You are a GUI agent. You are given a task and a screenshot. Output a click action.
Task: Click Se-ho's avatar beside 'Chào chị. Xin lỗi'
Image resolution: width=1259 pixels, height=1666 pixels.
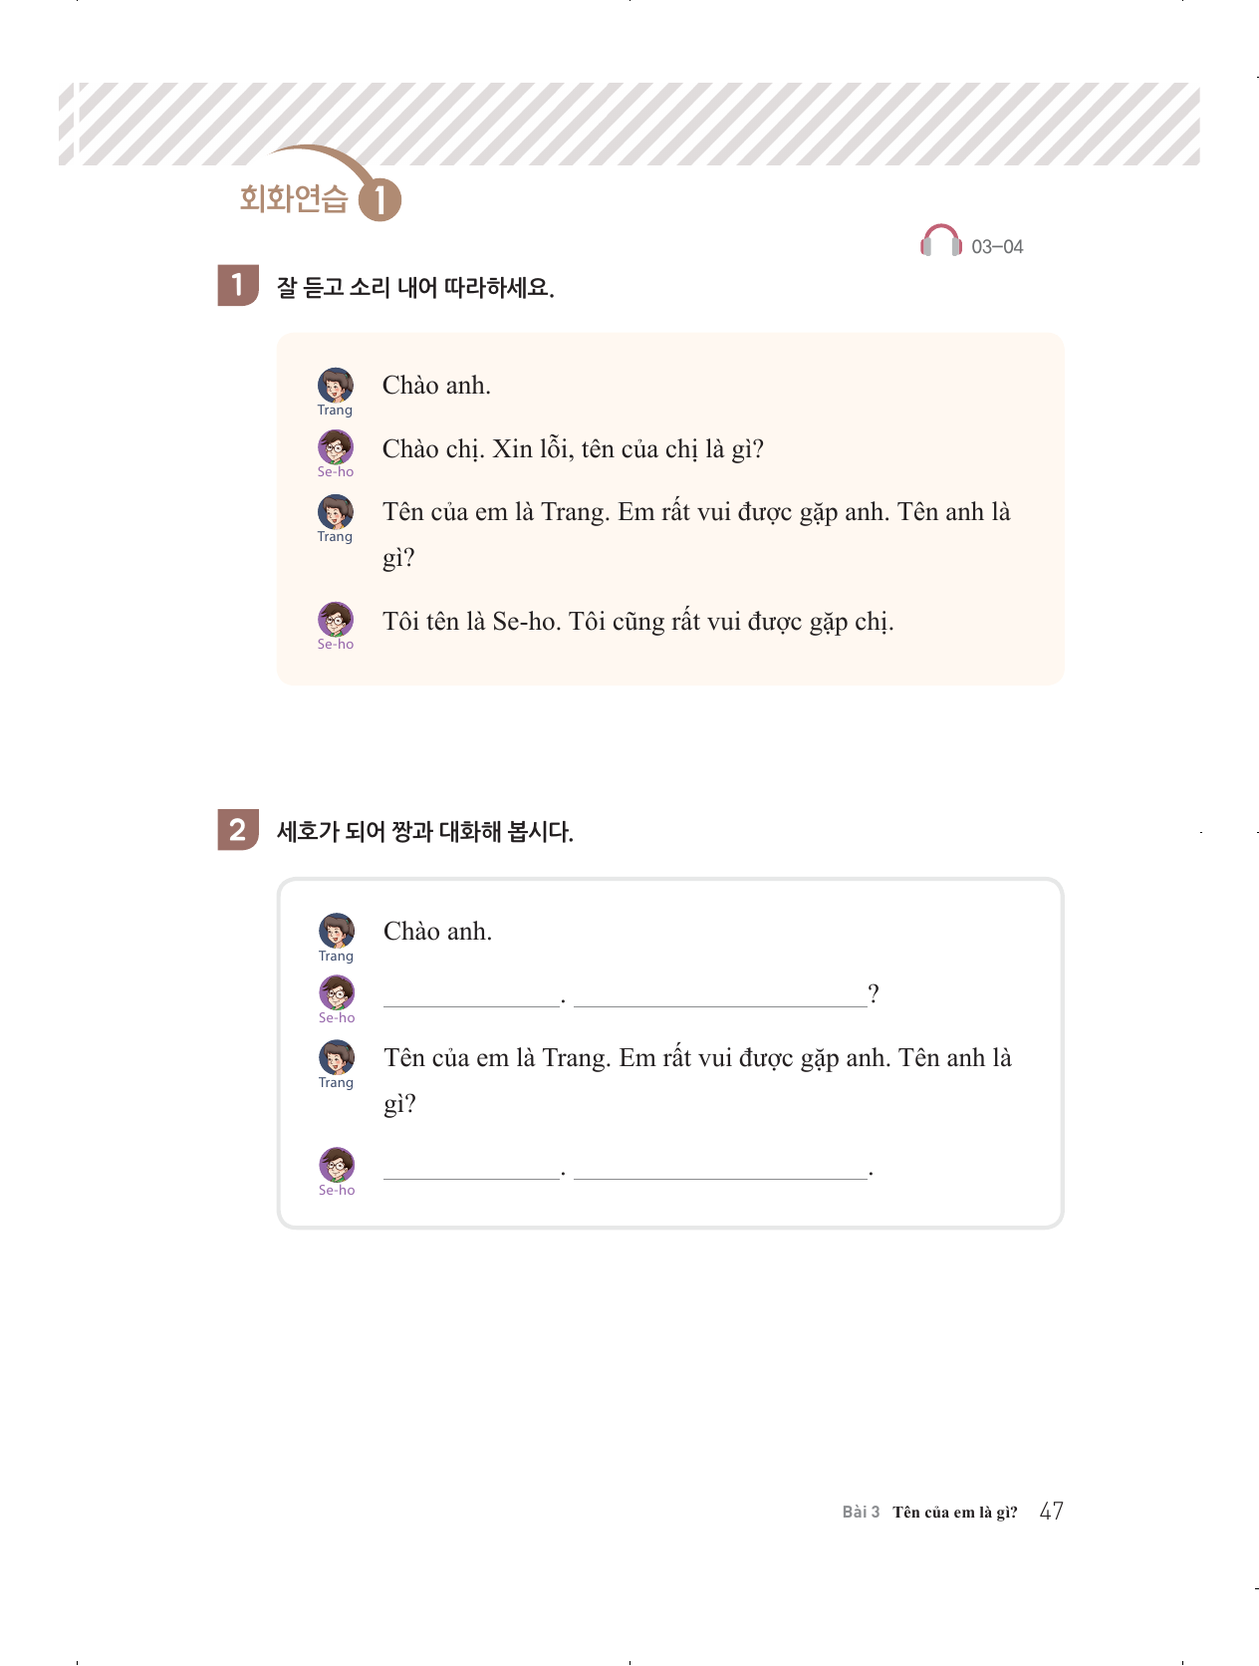[336, 447]
